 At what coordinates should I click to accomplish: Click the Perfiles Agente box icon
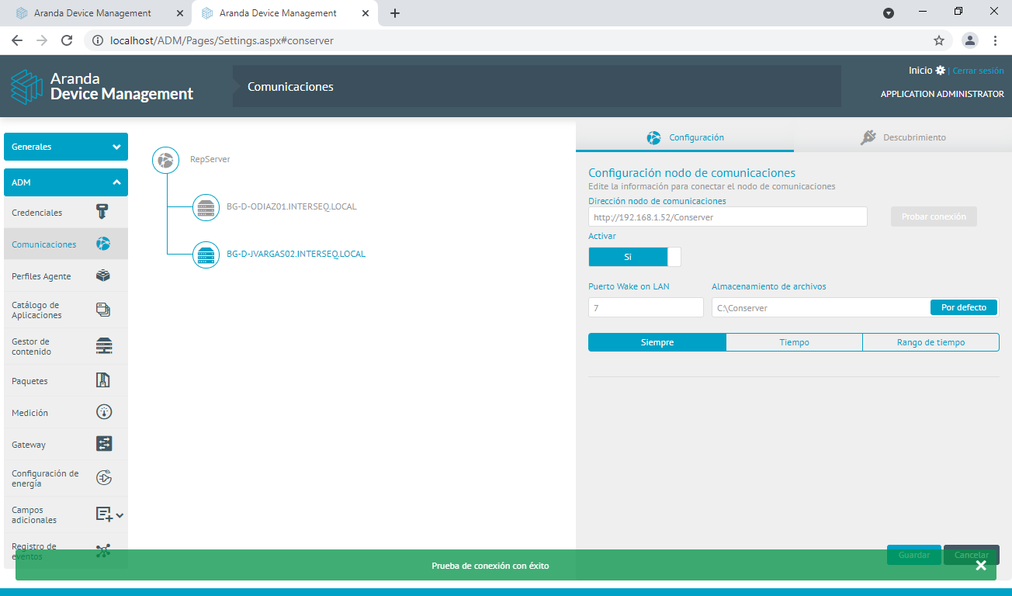(103, 276)
